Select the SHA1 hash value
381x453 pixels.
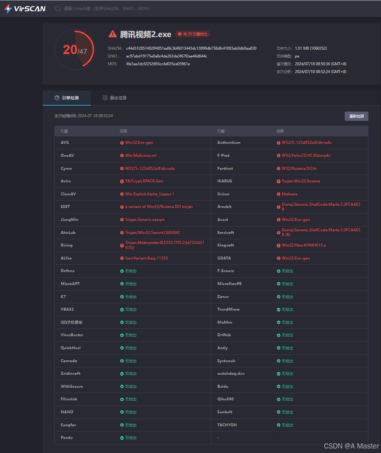pos(167,56)
